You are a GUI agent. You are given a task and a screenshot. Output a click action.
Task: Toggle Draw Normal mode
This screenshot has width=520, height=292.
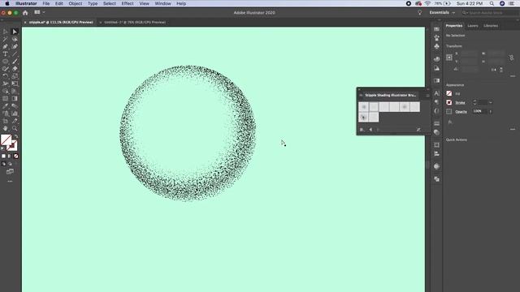click(x=3, y=164)
